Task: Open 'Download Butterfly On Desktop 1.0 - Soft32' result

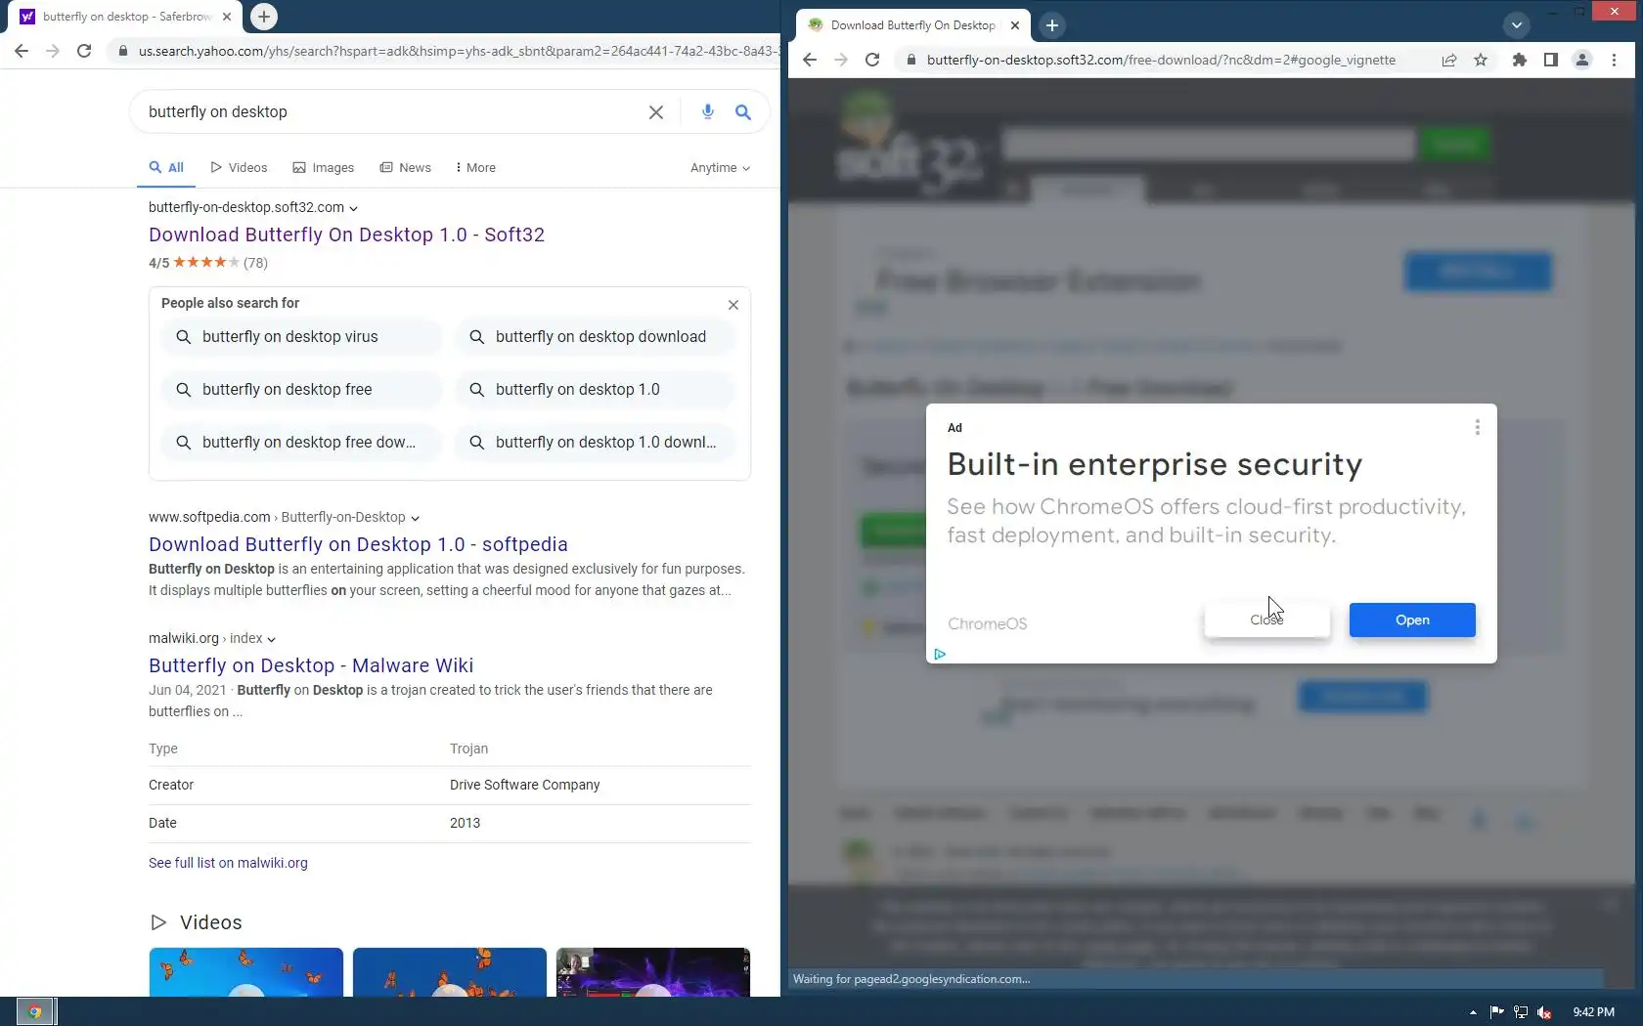Action: (x=346, y=235)
